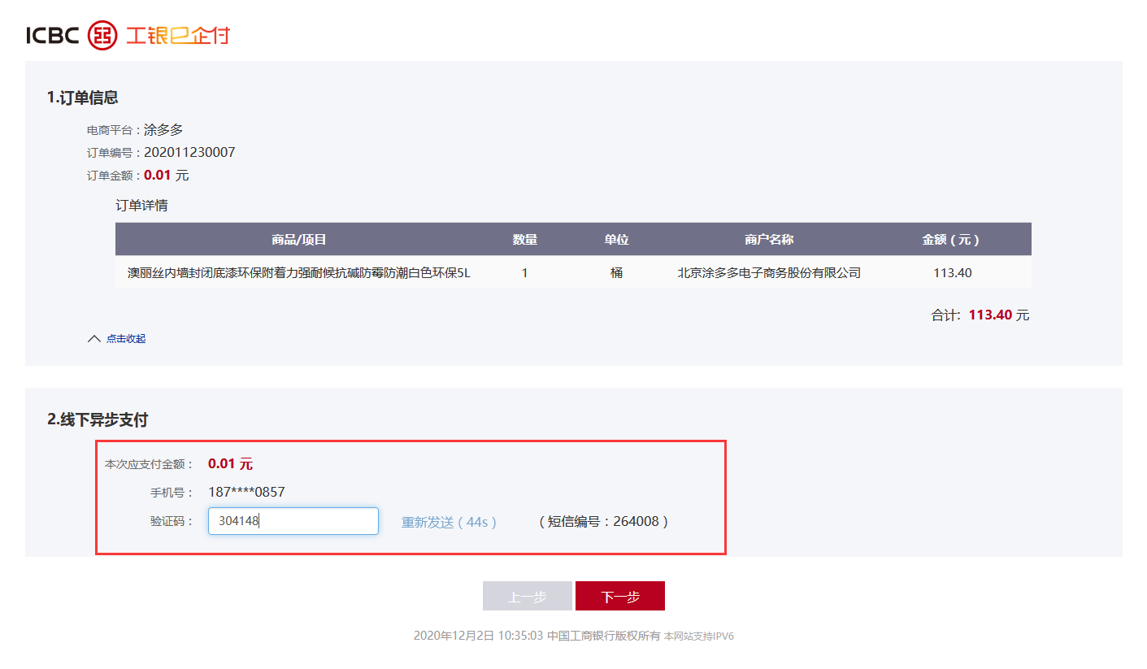Viewport: 1147px width, 669px height.
Task: Click the order amount 0.01 元 under 订单信息
Action: click(x=167, y=176)
